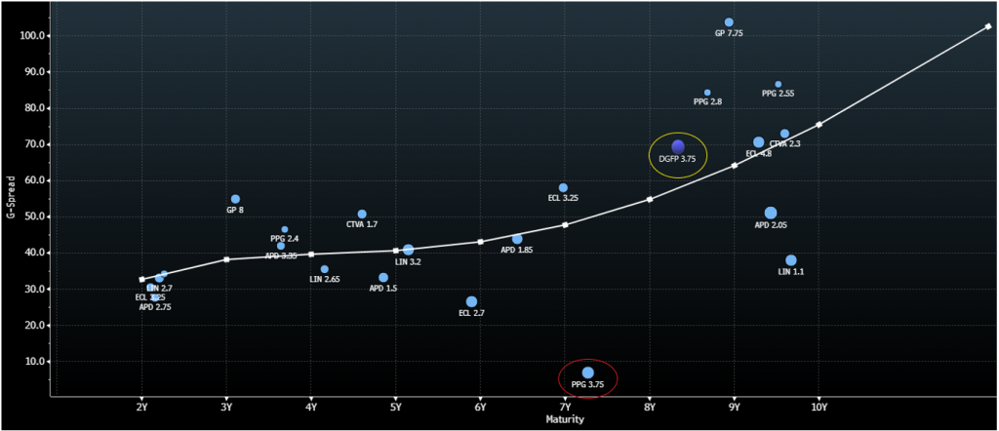
Task: Select the APD 1.5 bond dot
Action: [x=383, y=278]
